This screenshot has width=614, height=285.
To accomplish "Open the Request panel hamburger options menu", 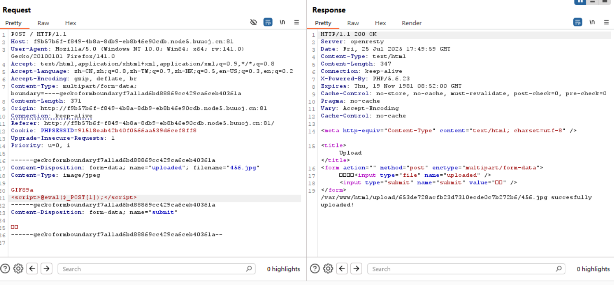I will 297,22.
